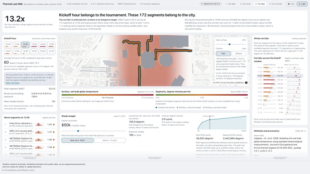The height and width of the screenshot is (174, 310).
Task: Switch to Dark theme
Action: click(x=291, y=4)
